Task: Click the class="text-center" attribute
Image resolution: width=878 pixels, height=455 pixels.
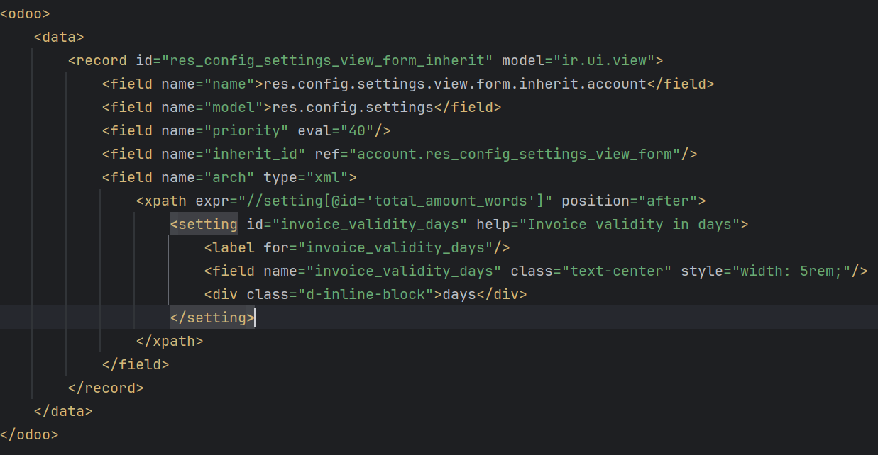Action: click(591, 271)
